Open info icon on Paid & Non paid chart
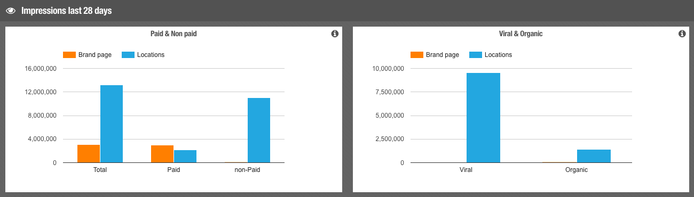Screen dimensions: 694x197 (x=335, y=34)
